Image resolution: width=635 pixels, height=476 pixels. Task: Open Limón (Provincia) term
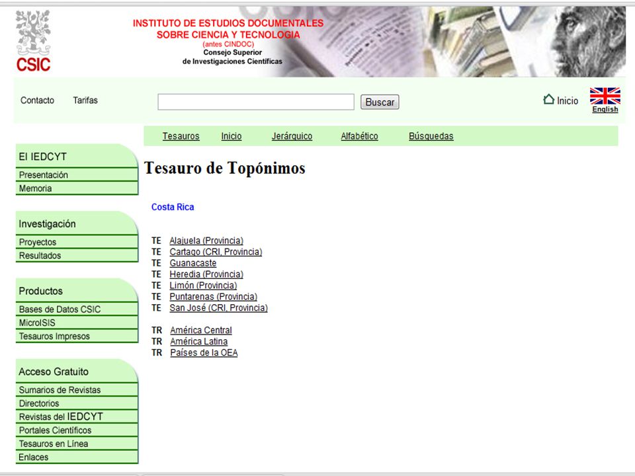pos(203,286)
